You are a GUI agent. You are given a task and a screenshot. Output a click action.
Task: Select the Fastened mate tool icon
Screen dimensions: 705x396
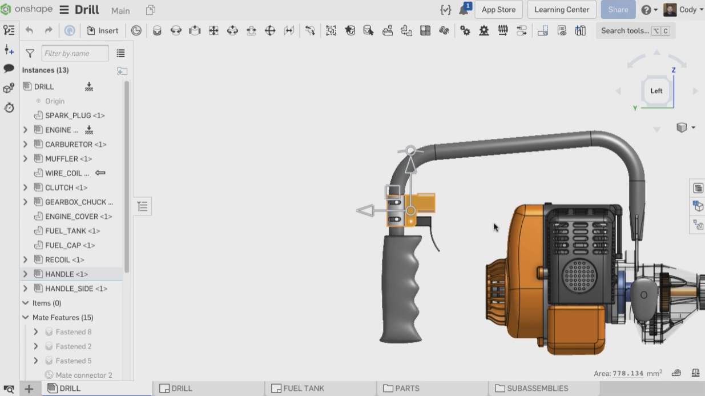(x=157, y=31)
